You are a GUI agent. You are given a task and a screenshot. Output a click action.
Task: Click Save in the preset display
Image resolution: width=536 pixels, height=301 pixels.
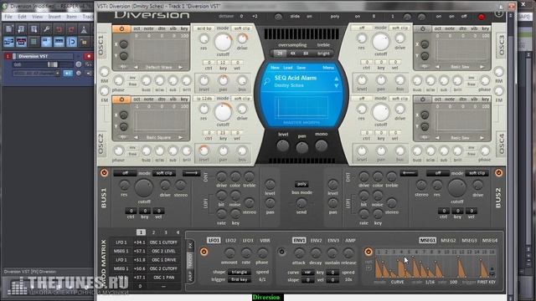pos(301,68)
